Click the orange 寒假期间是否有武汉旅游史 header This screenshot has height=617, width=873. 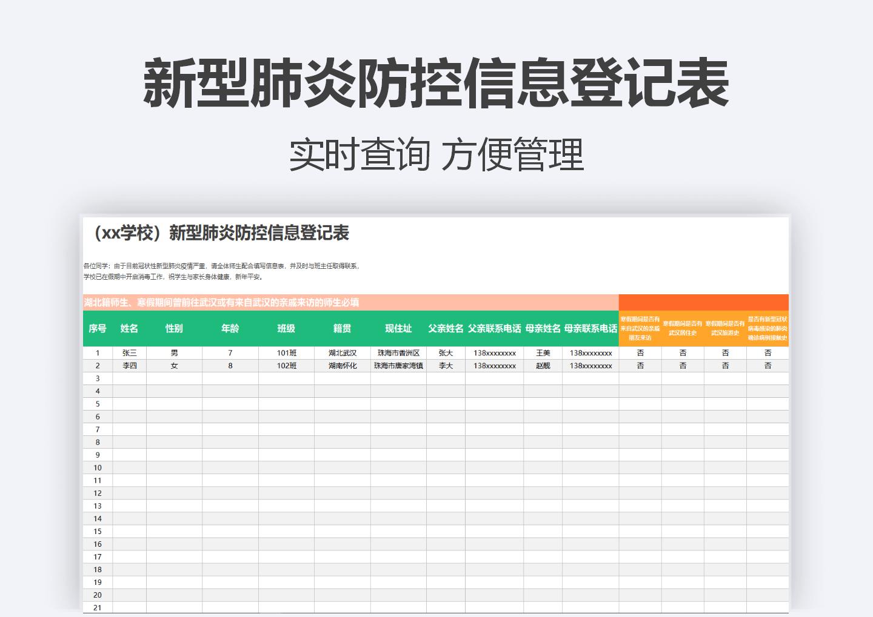[x=726, y=329]
